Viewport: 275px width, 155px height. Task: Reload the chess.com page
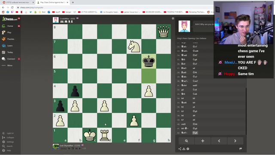12,7
